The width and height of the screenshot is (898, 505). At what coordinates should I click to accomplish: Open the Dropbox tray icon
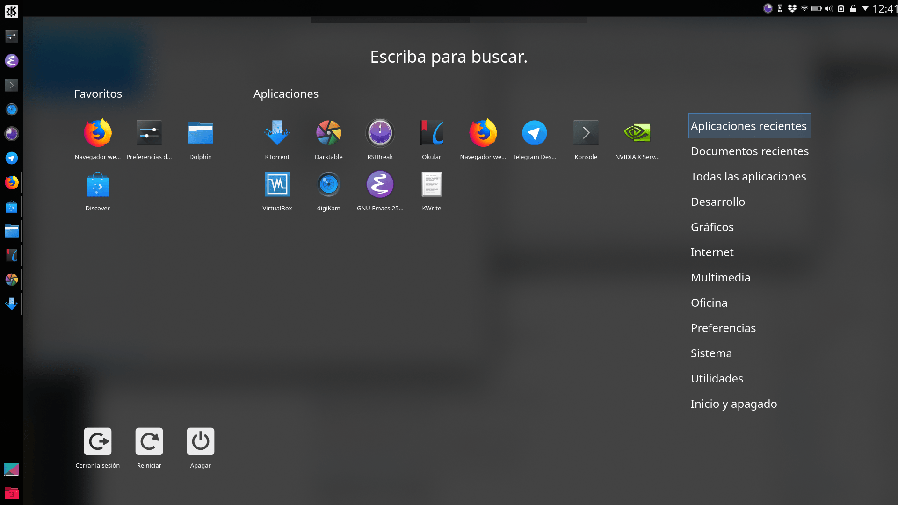792,8
